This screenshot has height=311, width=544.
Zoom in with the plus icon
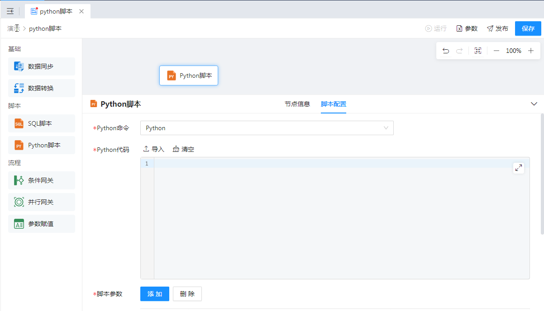click(531, 51)
